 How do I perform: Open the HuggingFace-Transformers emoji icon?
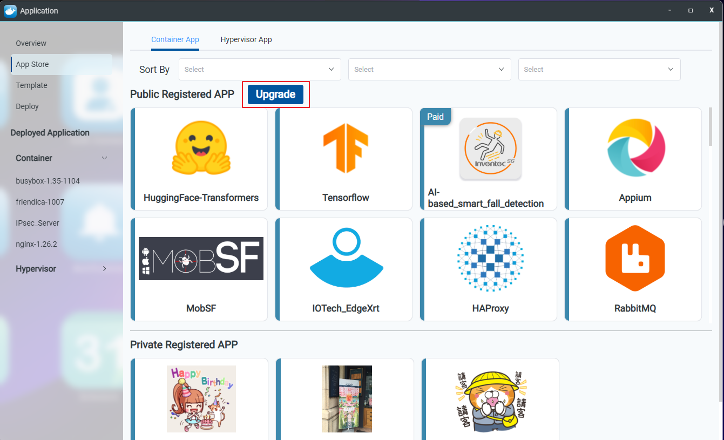(x=201, y=147)
